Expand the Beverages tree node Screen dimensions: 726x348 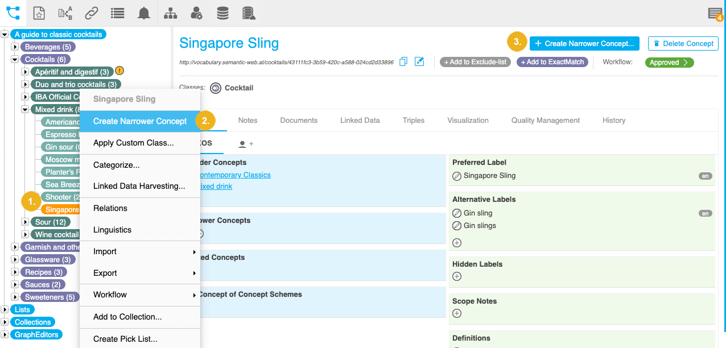(x=15, y=47)
